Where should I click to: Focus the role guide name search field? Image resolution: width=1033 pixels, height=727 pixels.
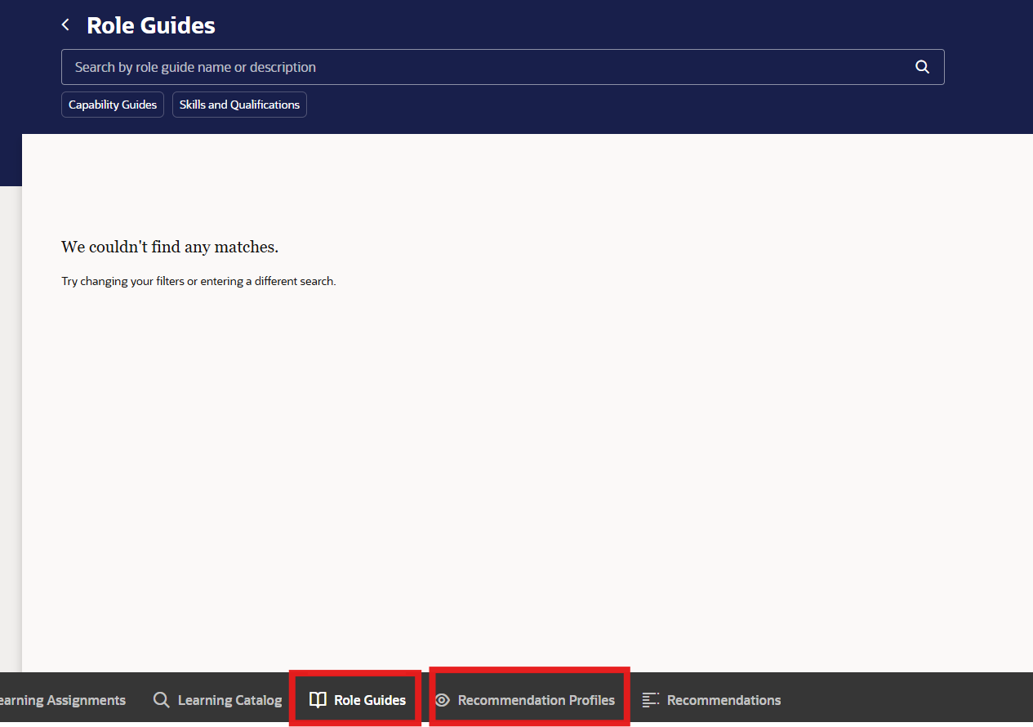click(502, 67)
